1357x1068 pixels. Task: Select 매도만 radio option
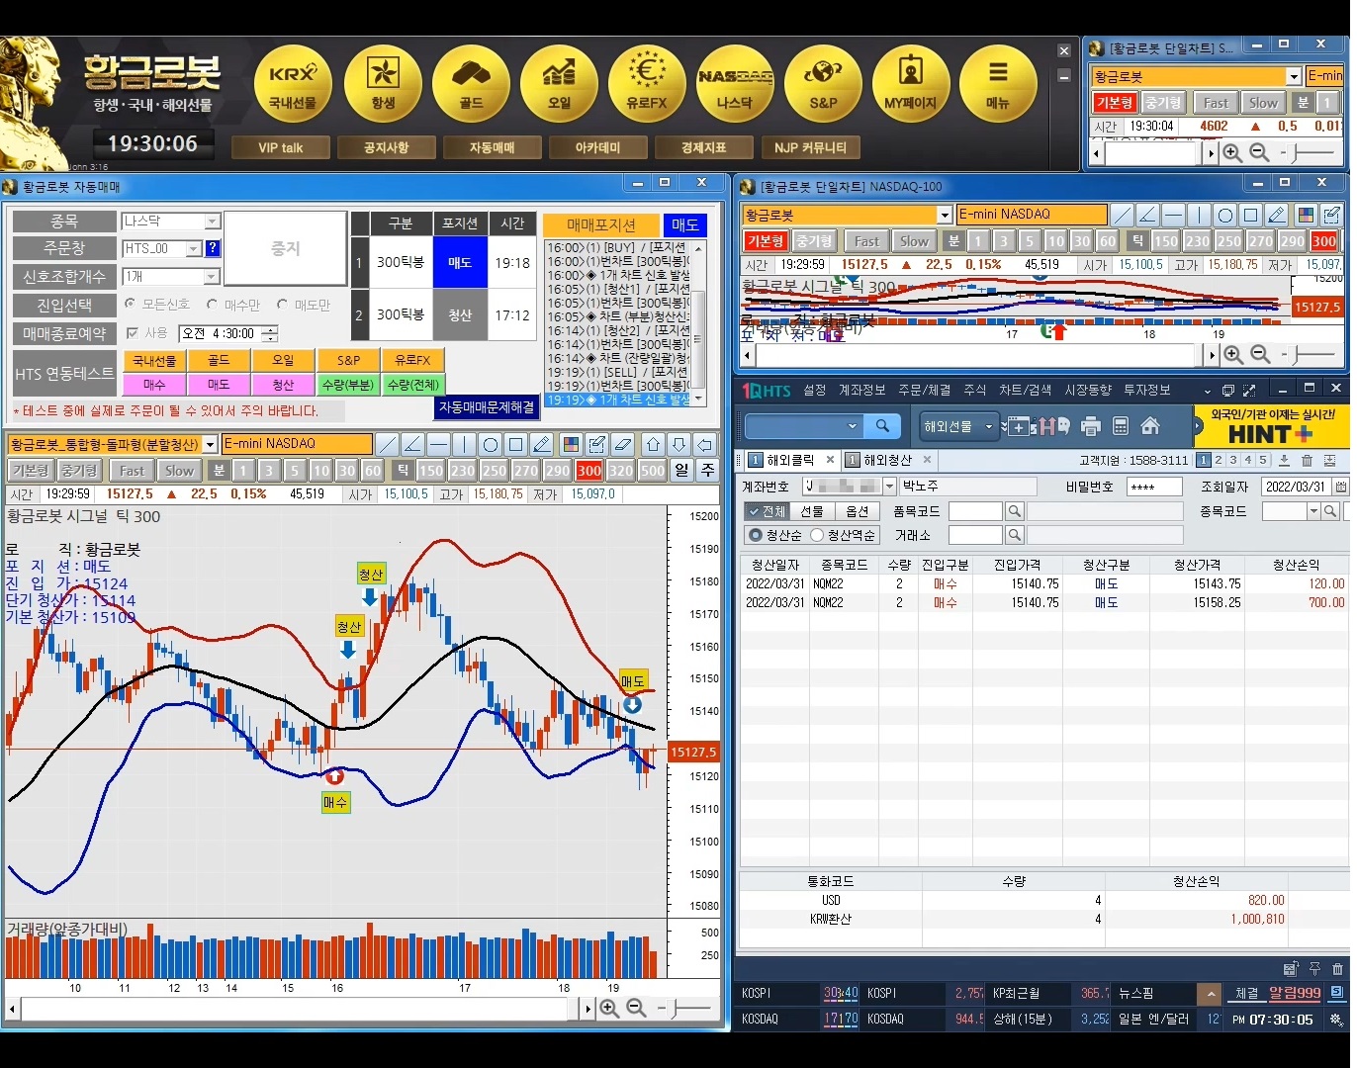click(283, 305)
